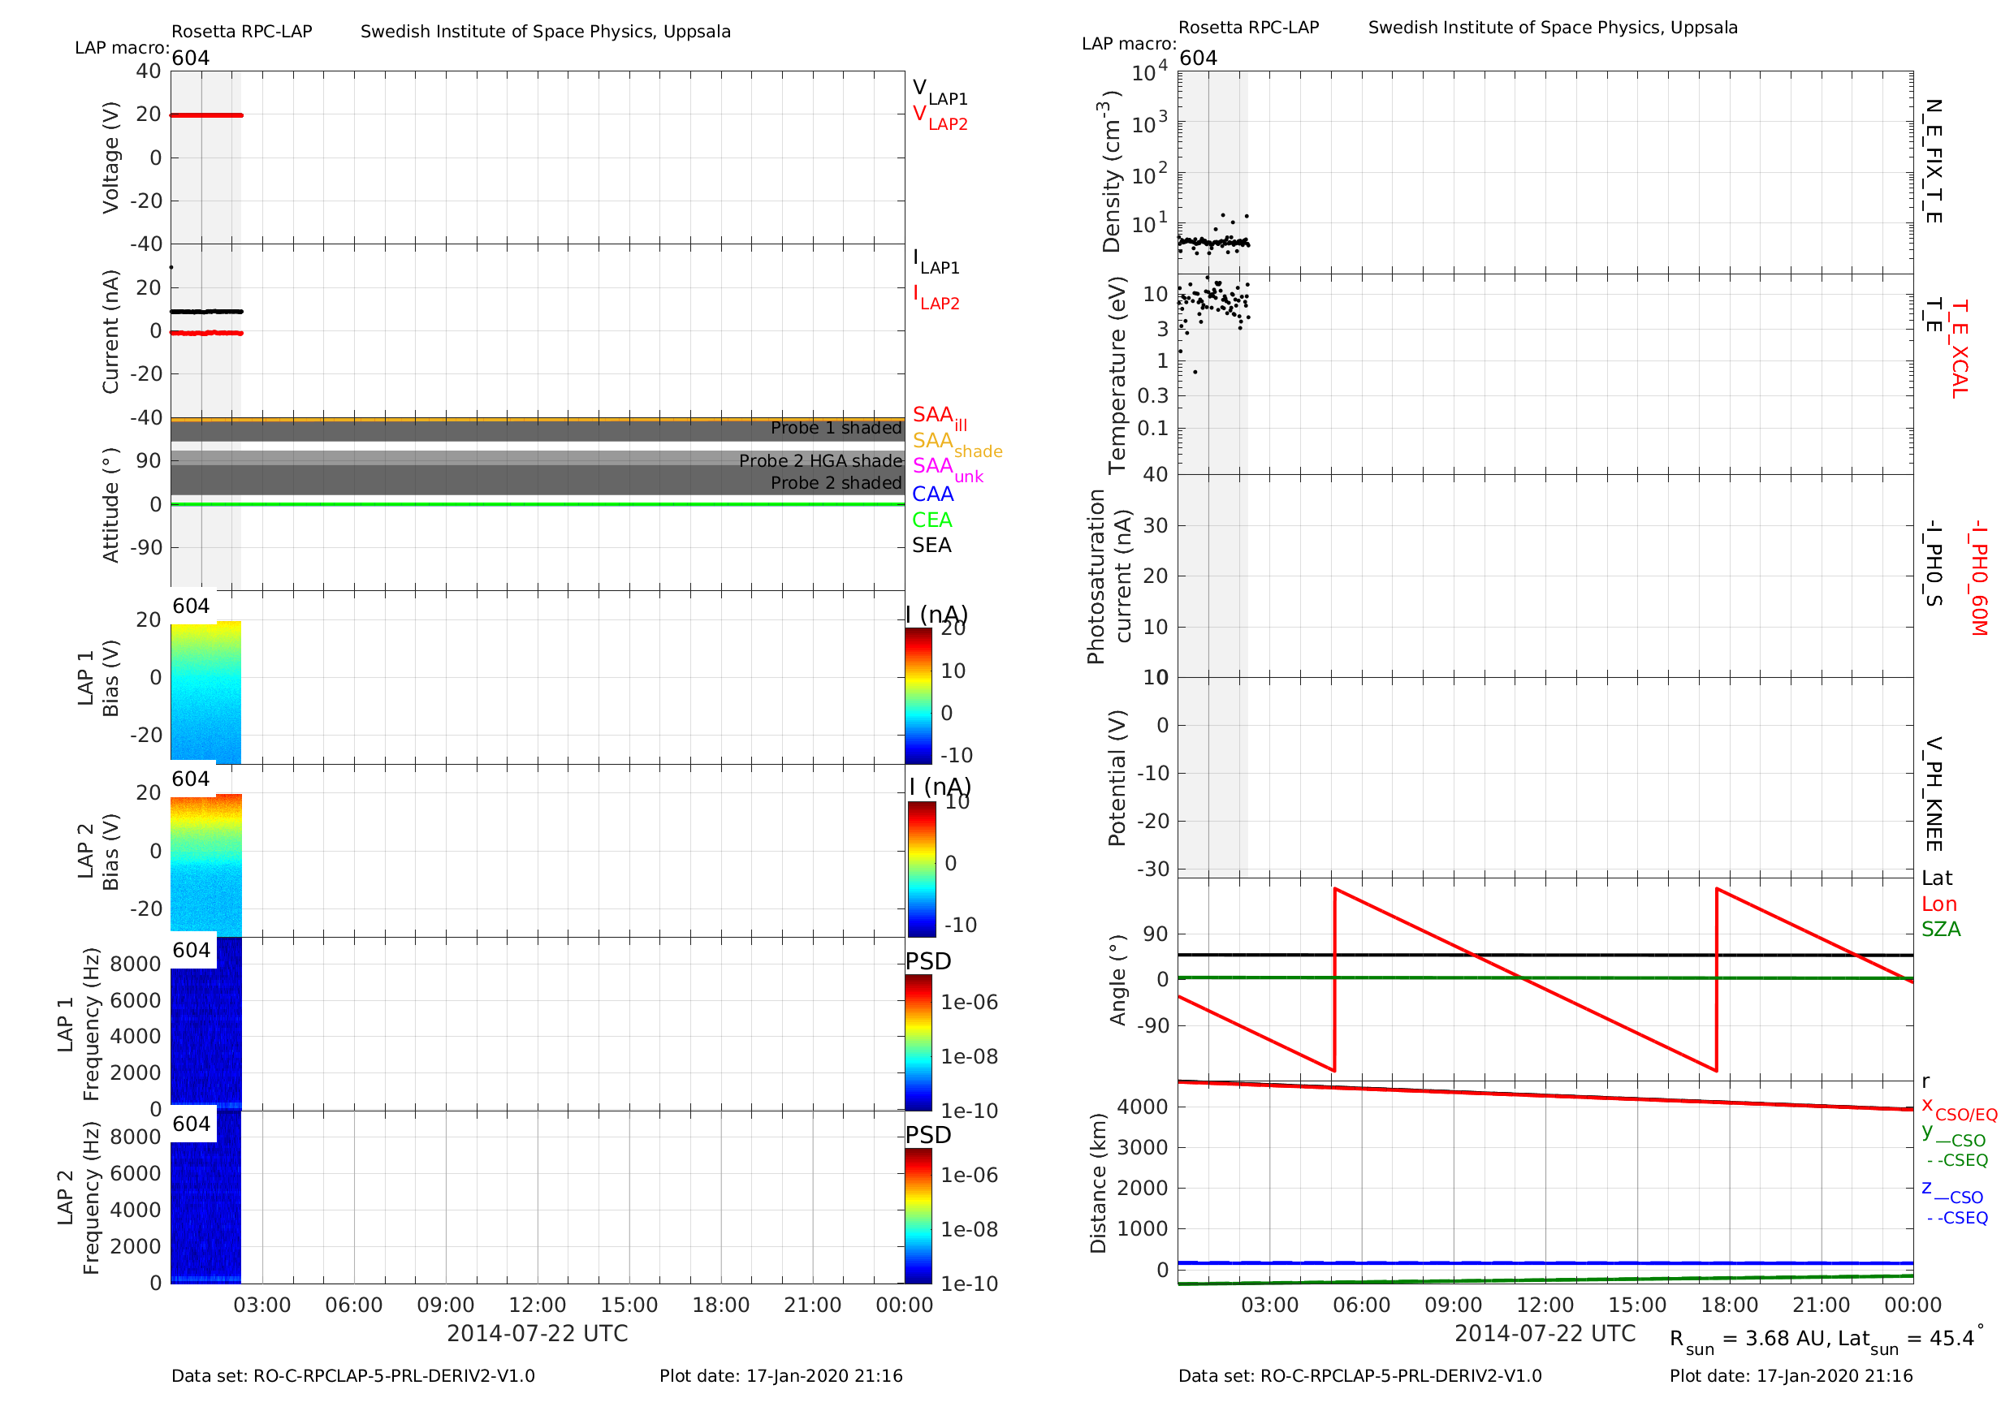Screen dimensions: 2014x1424
Task: Select the I LAP1 legend label
Action: [936, 261]
